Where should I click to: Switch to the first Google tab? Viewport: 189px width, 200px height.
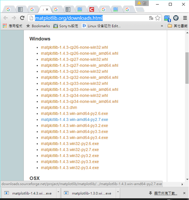click(x=8, y=9)
